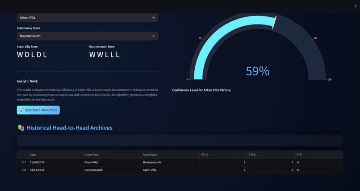
Task: Click the FTR value D cell
Action: [319, 170]
